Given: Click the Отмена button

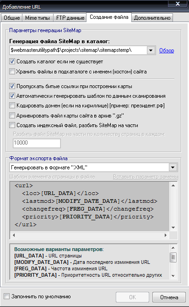Looking at the screenshot, I should [169, 297].
